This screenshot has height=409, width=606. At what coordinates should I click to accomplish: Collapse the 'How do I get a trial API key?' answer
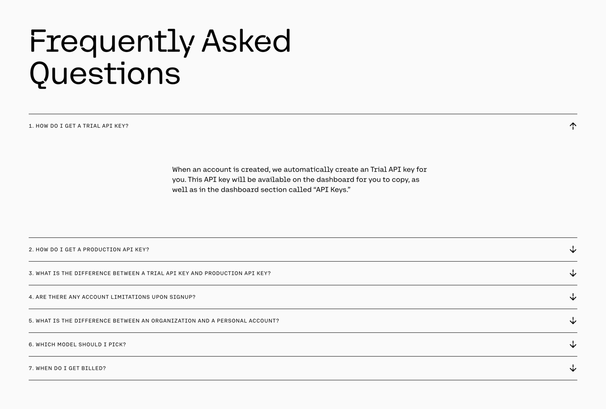click(x=573, y=126)
